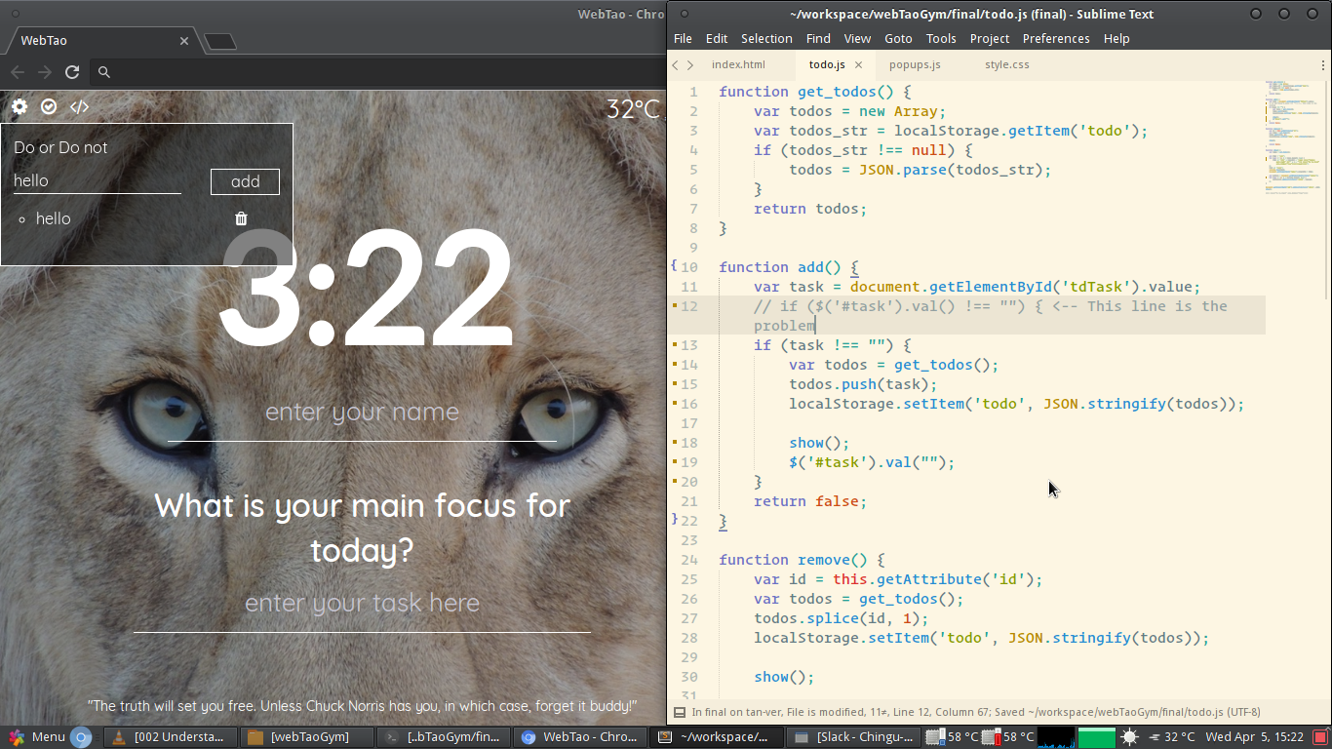Switch to WebTao - Chrome taskbar window

tap(580, 737)
